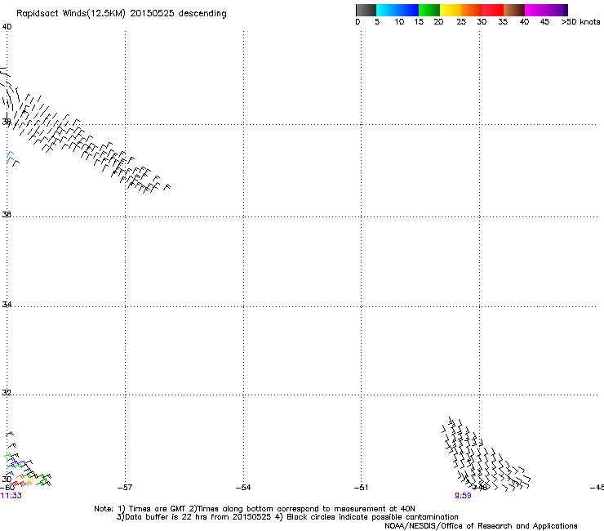The height and width of the screenshot is (531, 604).
Task: Click the '-54' longitude axis label
Action: point(243,488)
